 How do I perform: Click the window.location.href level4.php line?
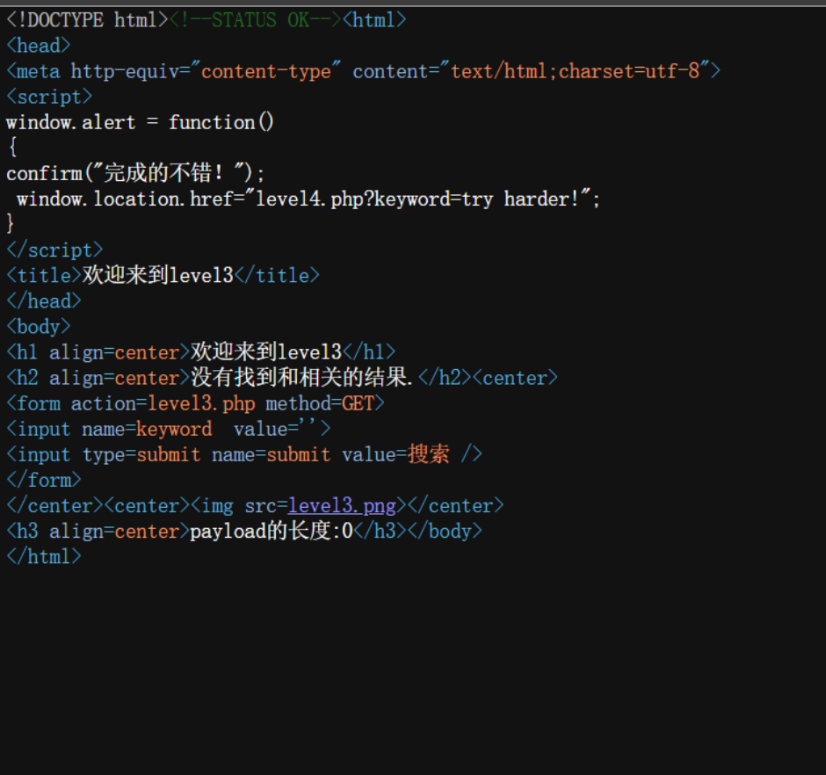pyautogui.click(x=308, y=199)
